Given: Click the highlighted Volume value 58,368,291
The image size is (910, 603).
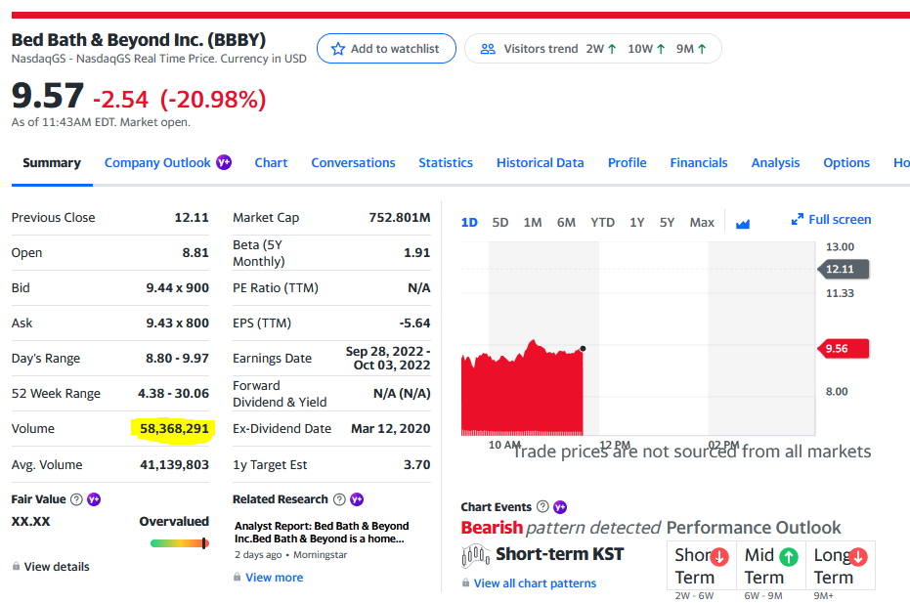Looking at the screenshot, I should point(174,429).
